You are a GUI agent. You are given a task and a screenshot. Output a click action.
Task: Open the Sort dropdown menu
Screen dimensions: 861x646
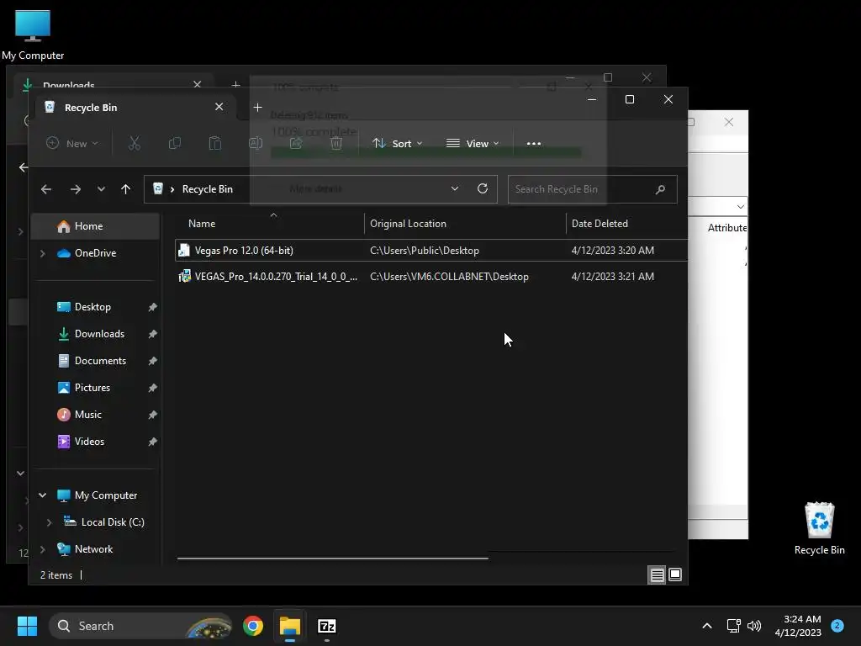point(398,143)
